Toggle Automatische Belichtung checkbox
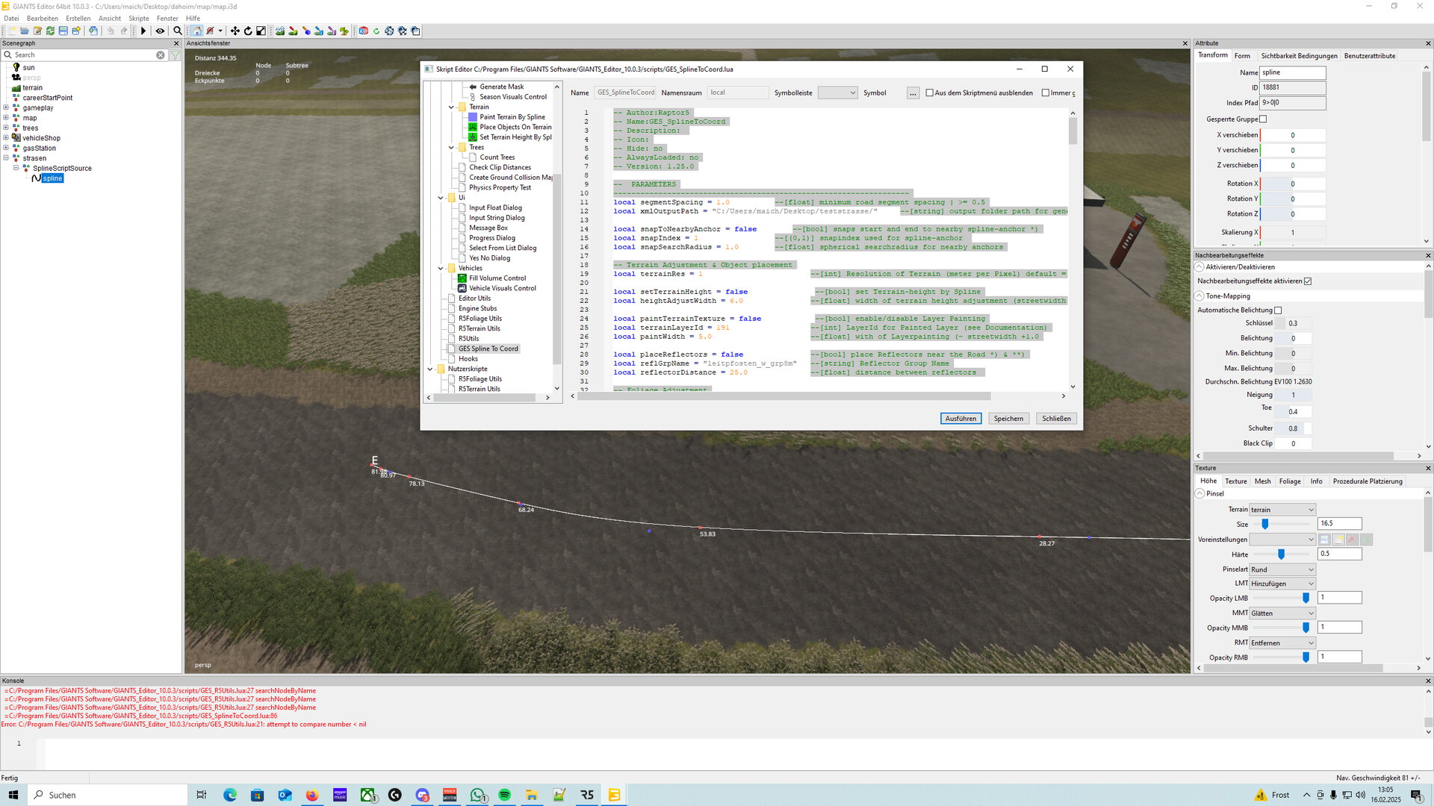Image resolution: width=1434 pixels, height=806 pixels. (1278, 310)
